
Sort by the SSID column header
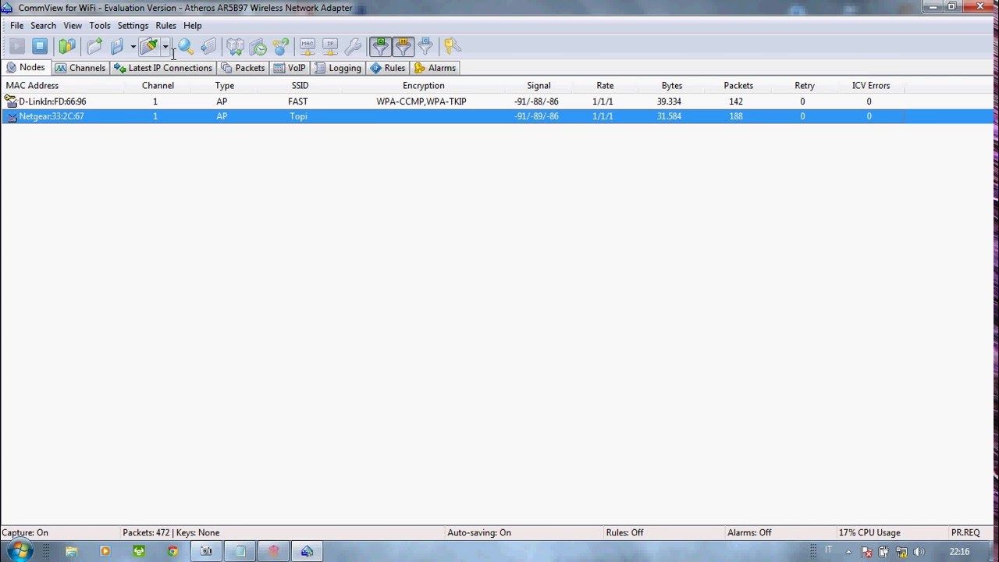300,86
